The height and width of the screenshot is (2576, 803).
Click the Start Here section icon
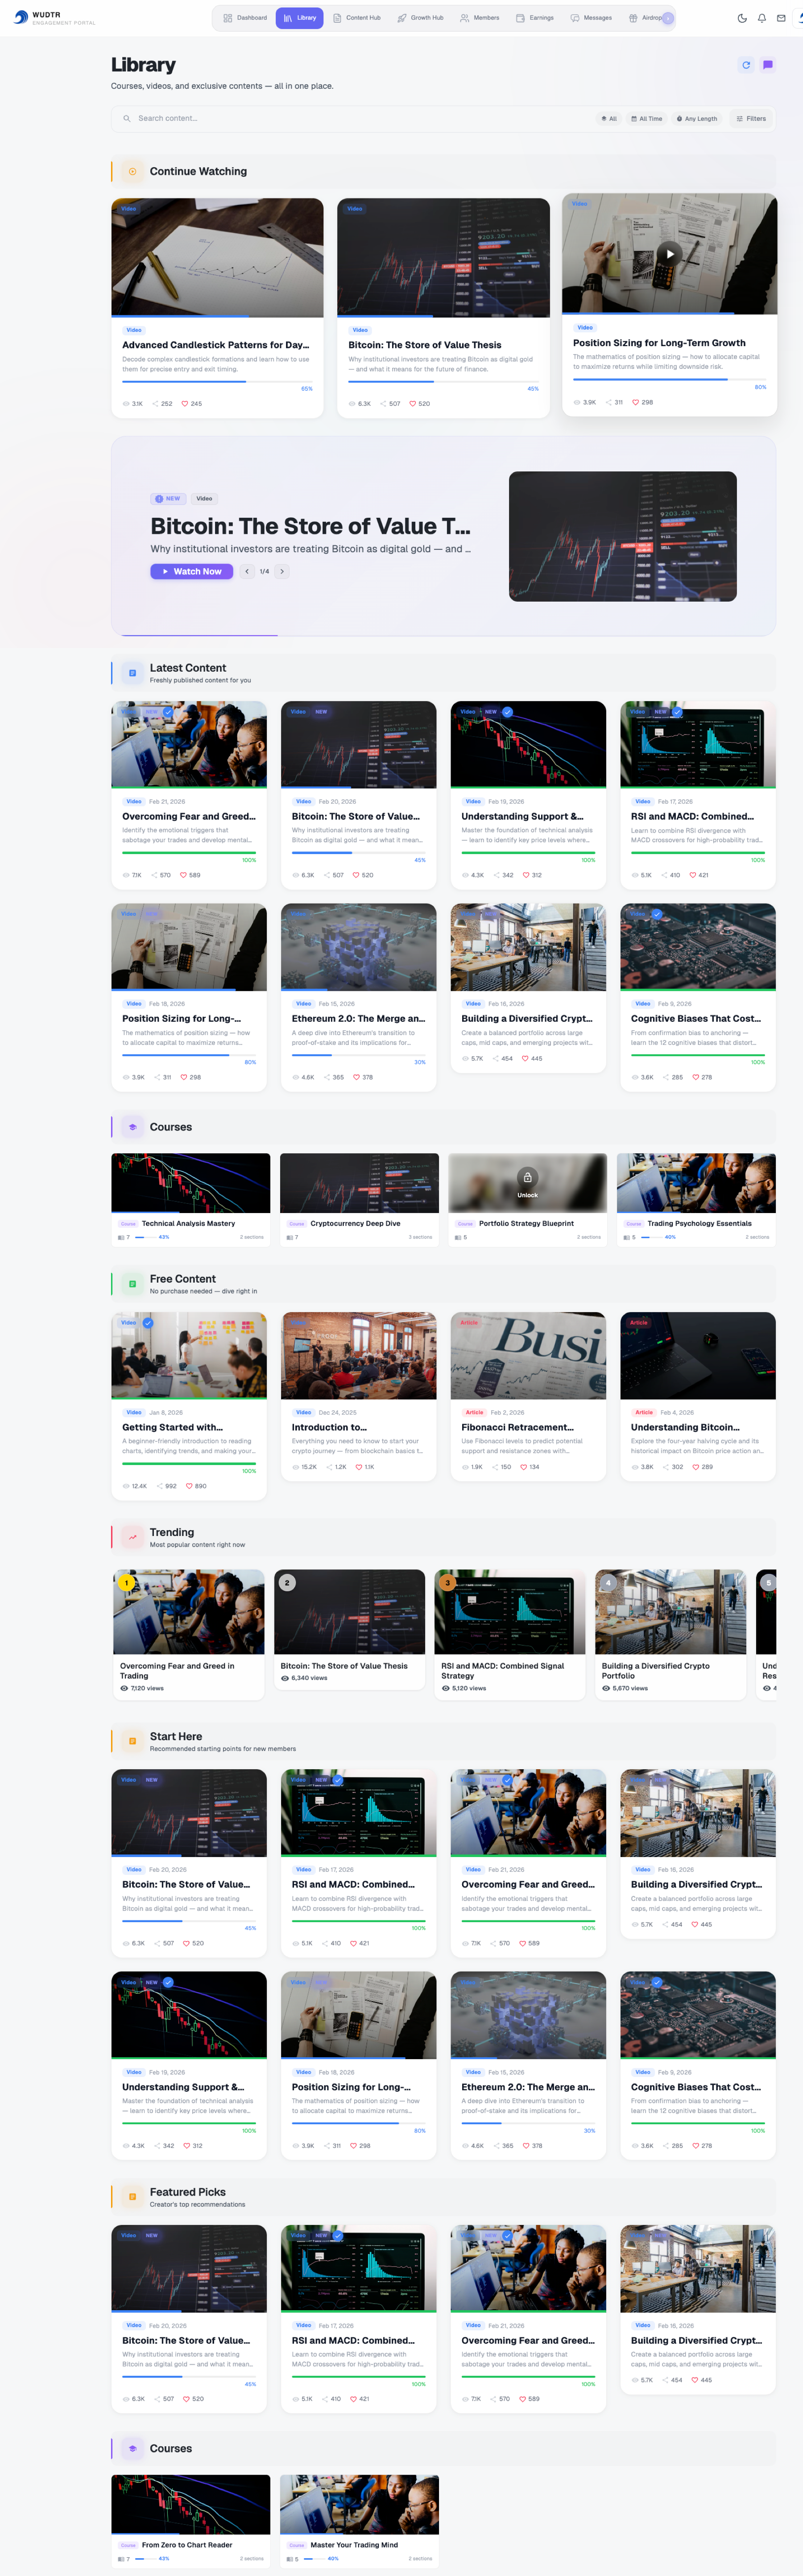point(132,1741)
